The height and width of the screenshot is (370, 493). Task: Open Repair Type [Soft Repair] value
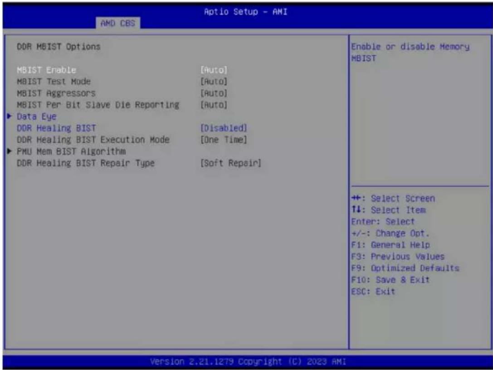point(231,163)
